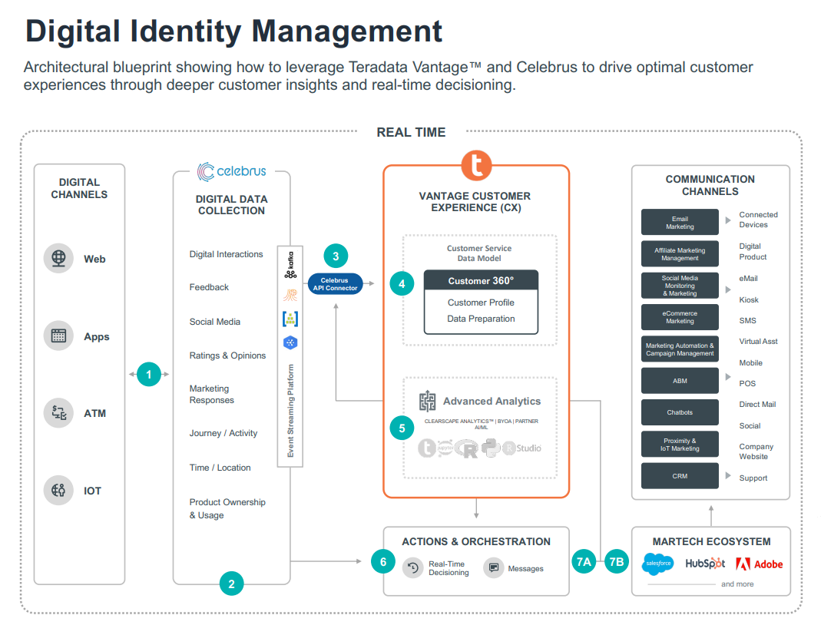Select the ABM box
Viewport: 821px width, 625px height.
(x=680, y=381)
